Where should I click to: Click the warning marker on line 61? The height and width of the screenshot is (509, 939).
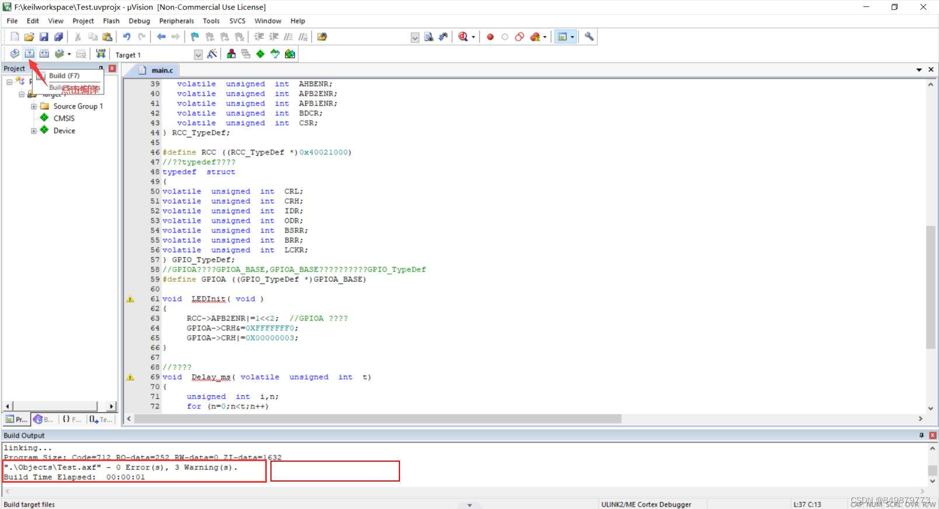(130, 299)
